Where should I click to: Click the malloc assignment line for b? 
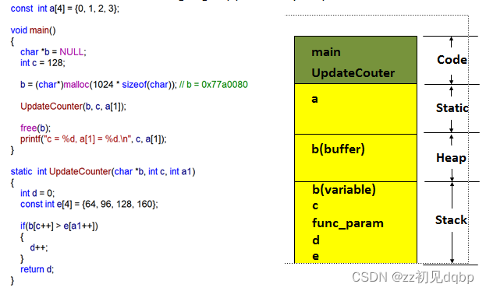[x=134, y=85]
